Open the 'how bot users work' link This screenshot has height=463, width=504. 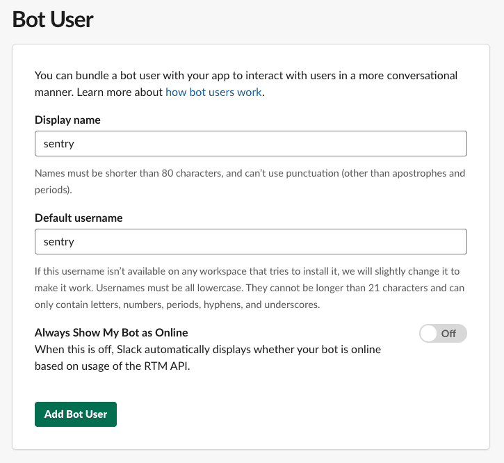213,92
